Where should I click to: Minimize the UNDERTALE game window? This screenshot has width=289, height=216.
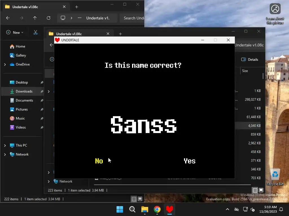pos(203,40)
